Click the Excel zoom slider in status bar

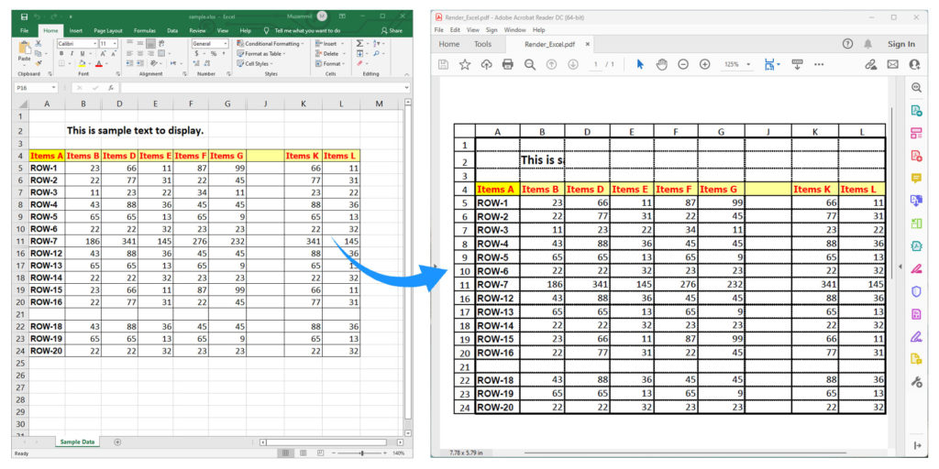tap(362, 453)
